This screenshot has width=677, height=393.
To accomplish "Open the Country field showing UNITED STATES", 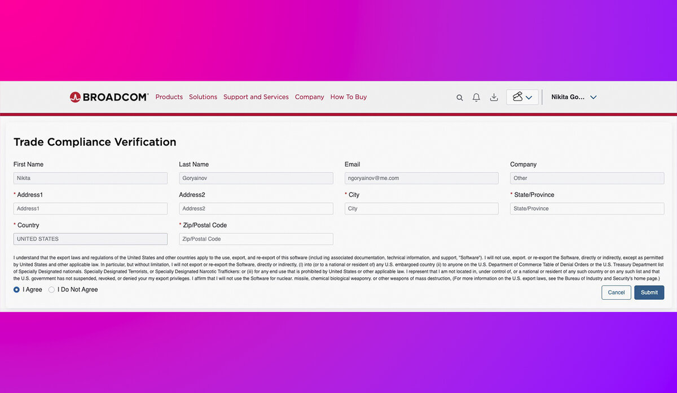I will 90,239.
